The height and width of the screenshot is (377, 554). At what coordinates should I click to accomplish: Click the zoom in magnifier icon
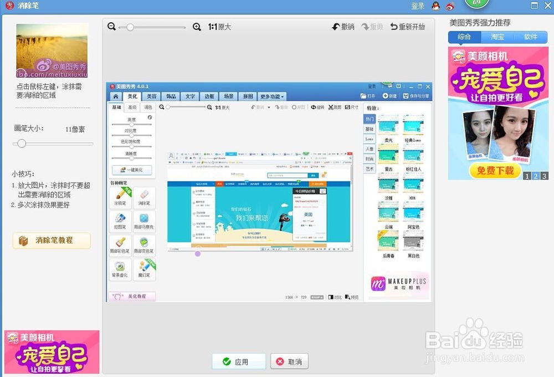tap(197, 27)
